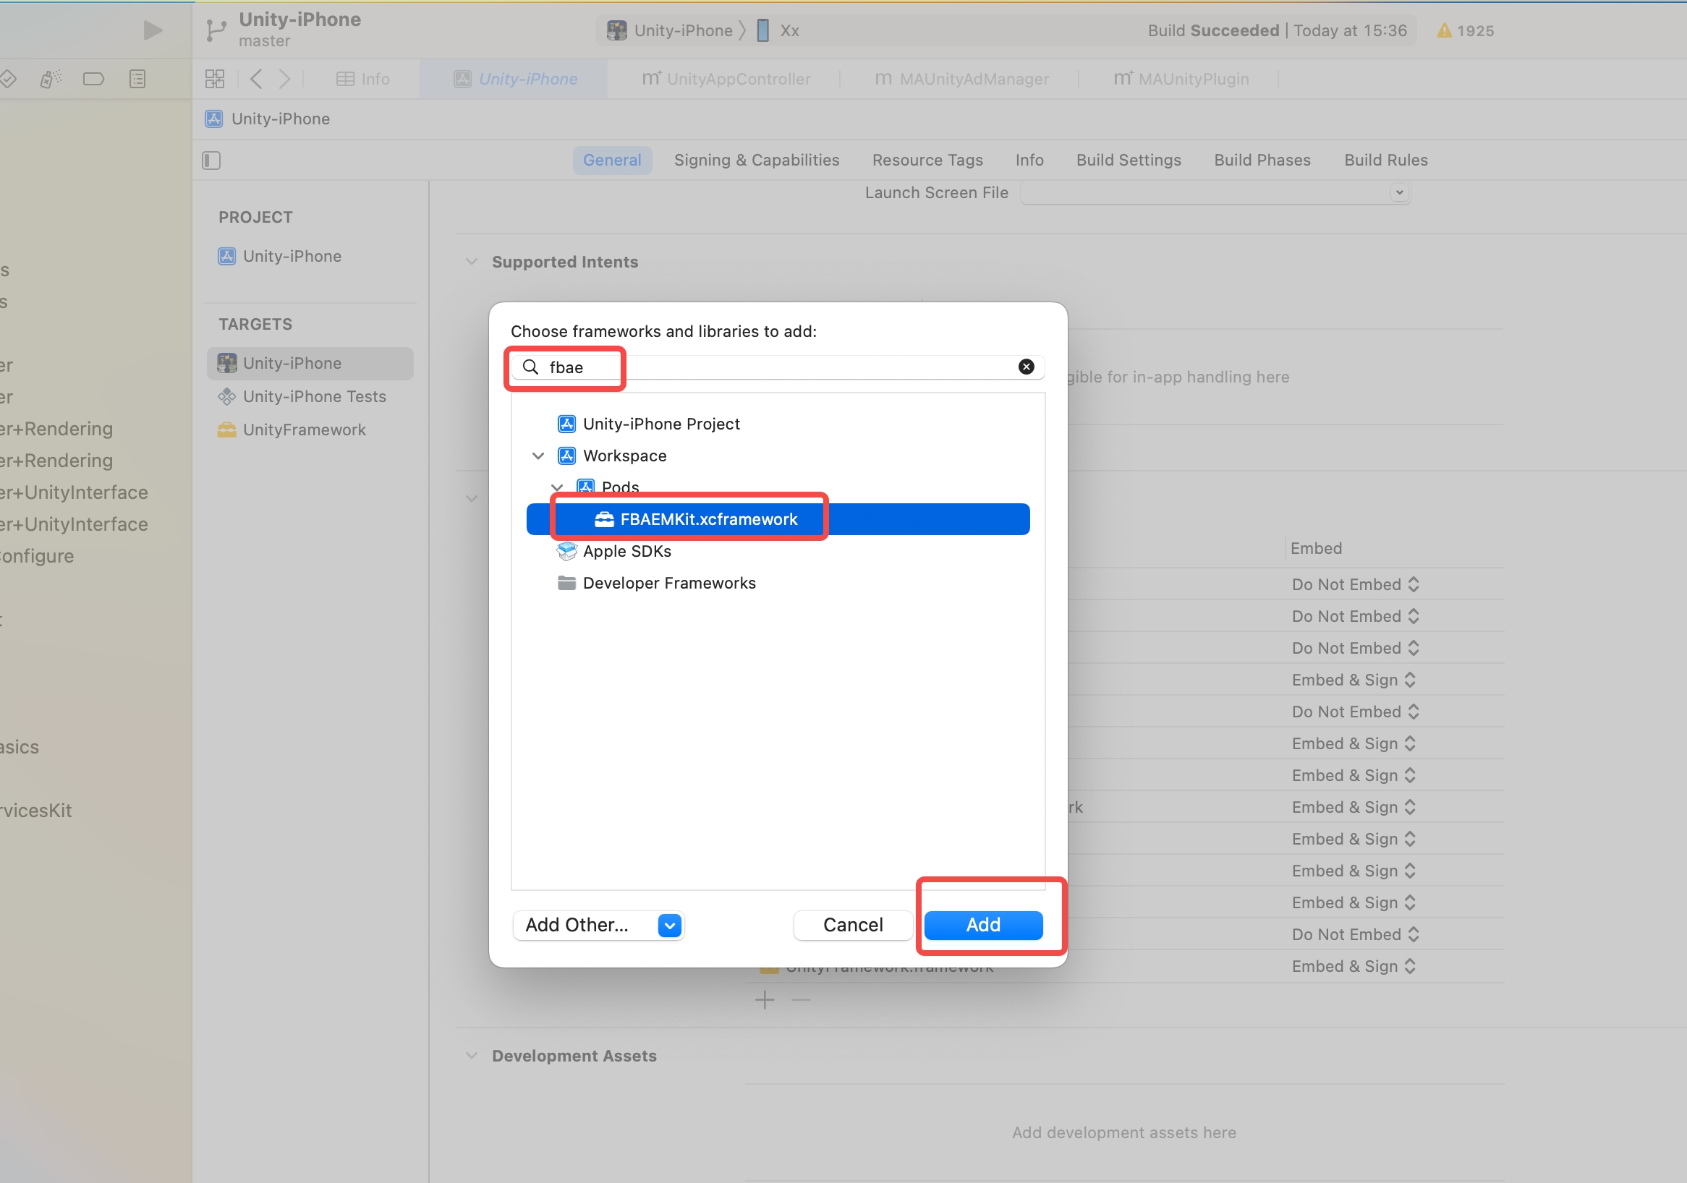Open the test navigator diamond icon

7,79
